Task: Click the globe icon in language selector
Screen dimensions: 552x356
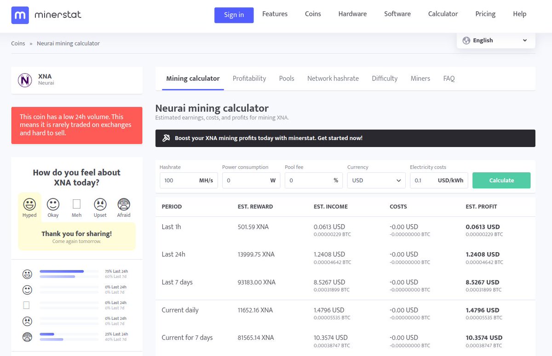Action: coord(466,40)
